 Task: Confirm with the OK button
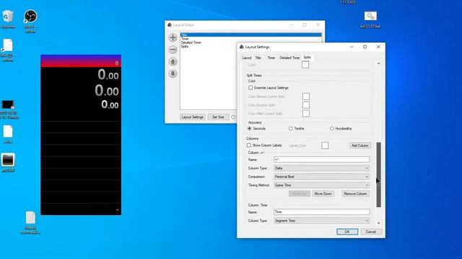tap(347, 232)
